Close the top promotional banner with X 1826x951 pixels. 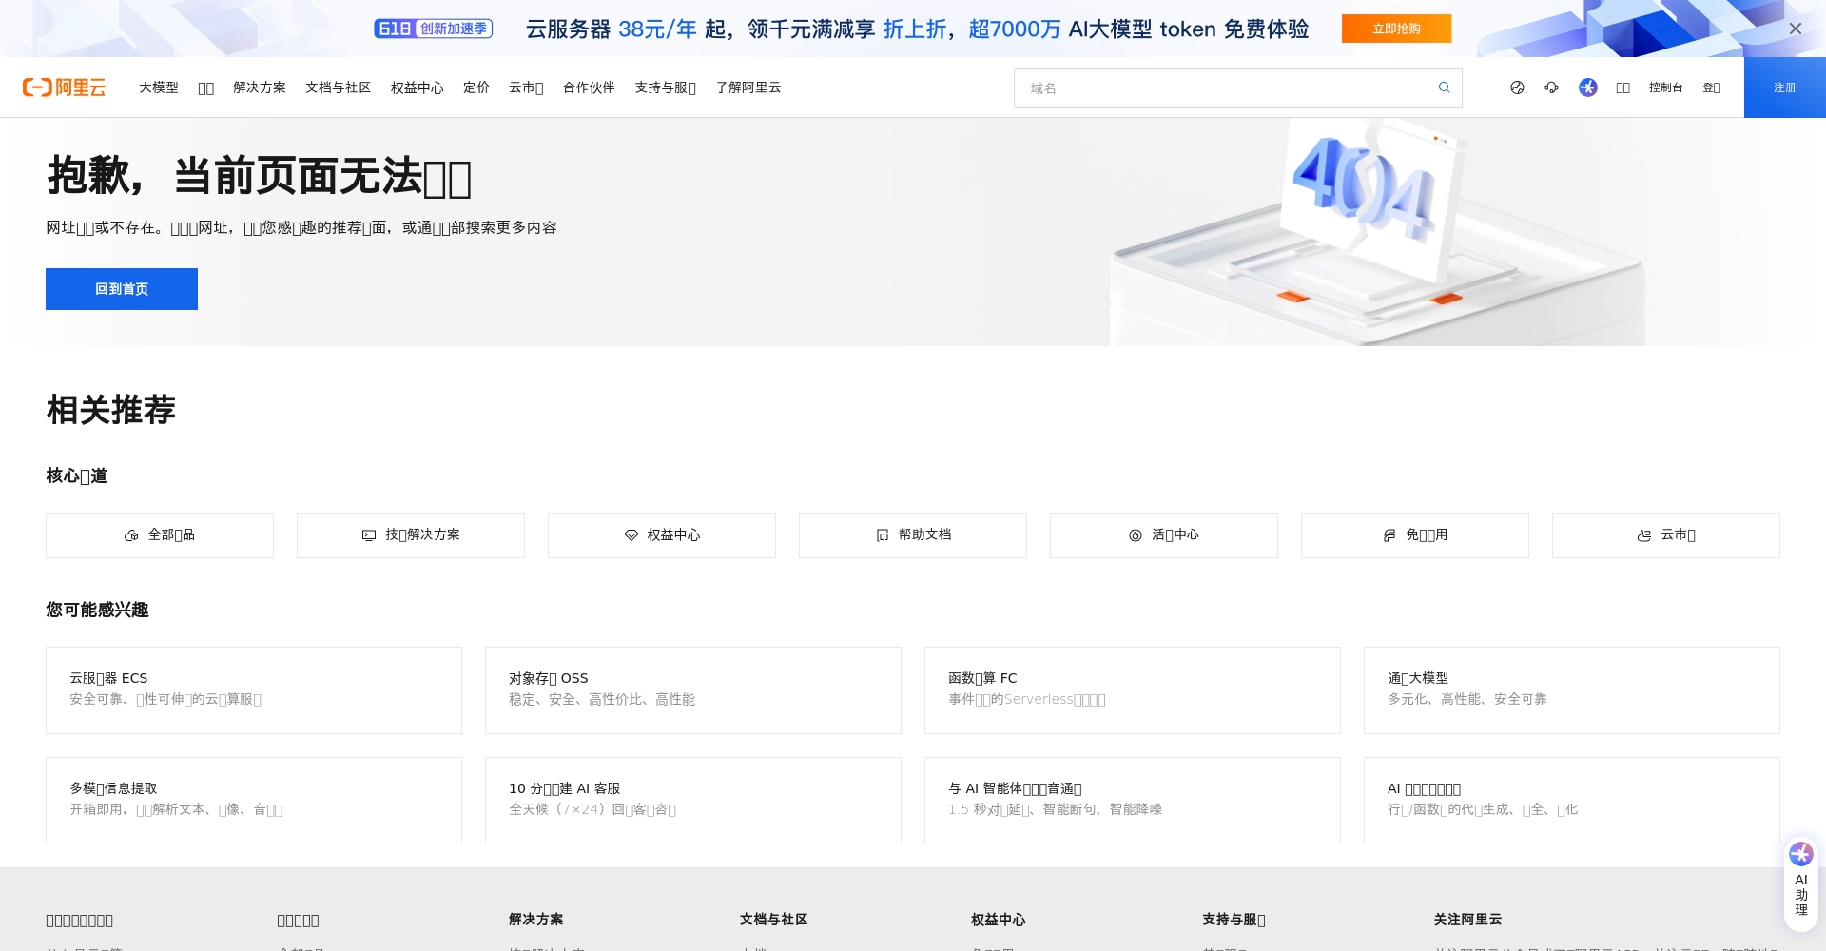[x=1795, y=29]
